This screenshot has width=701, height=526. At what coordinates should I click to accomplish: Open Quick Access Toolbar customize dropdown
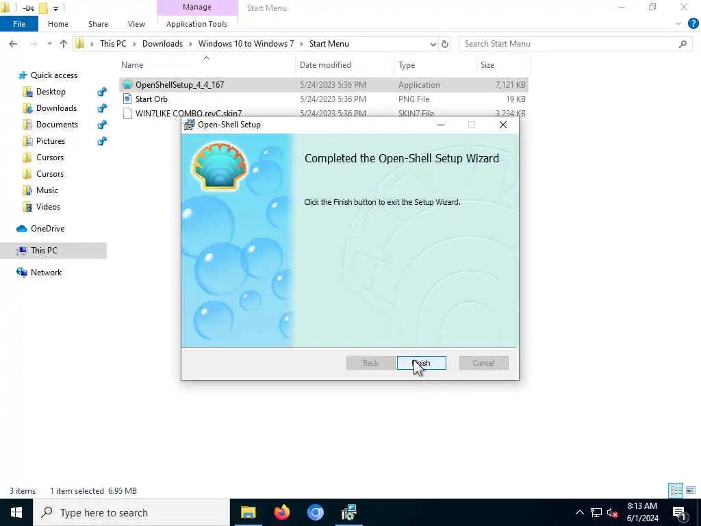coord(56,8)
